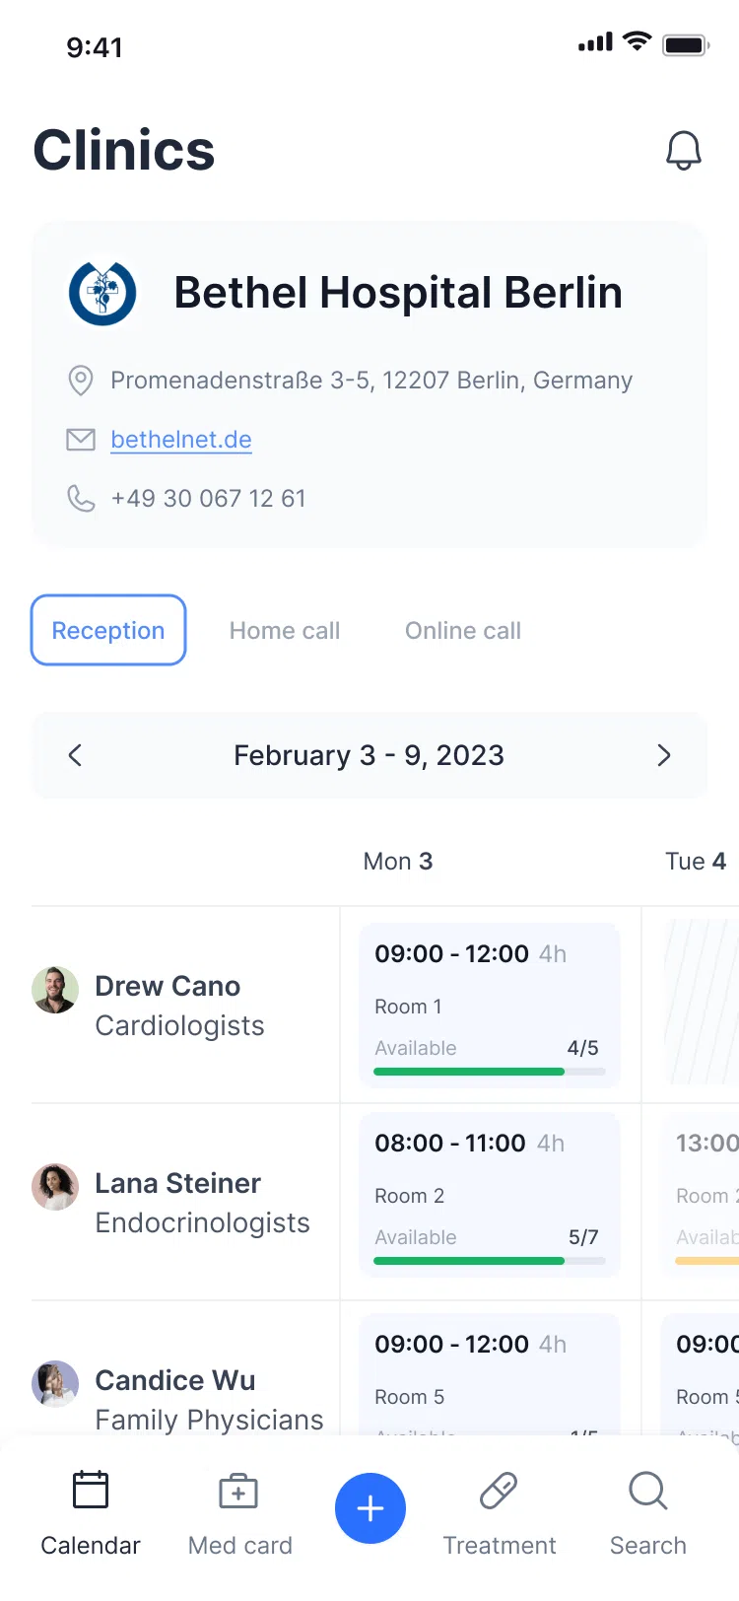739x1601 pixels.
Task: Tap the Bethel Hospital logo
Action: point(102,293)
